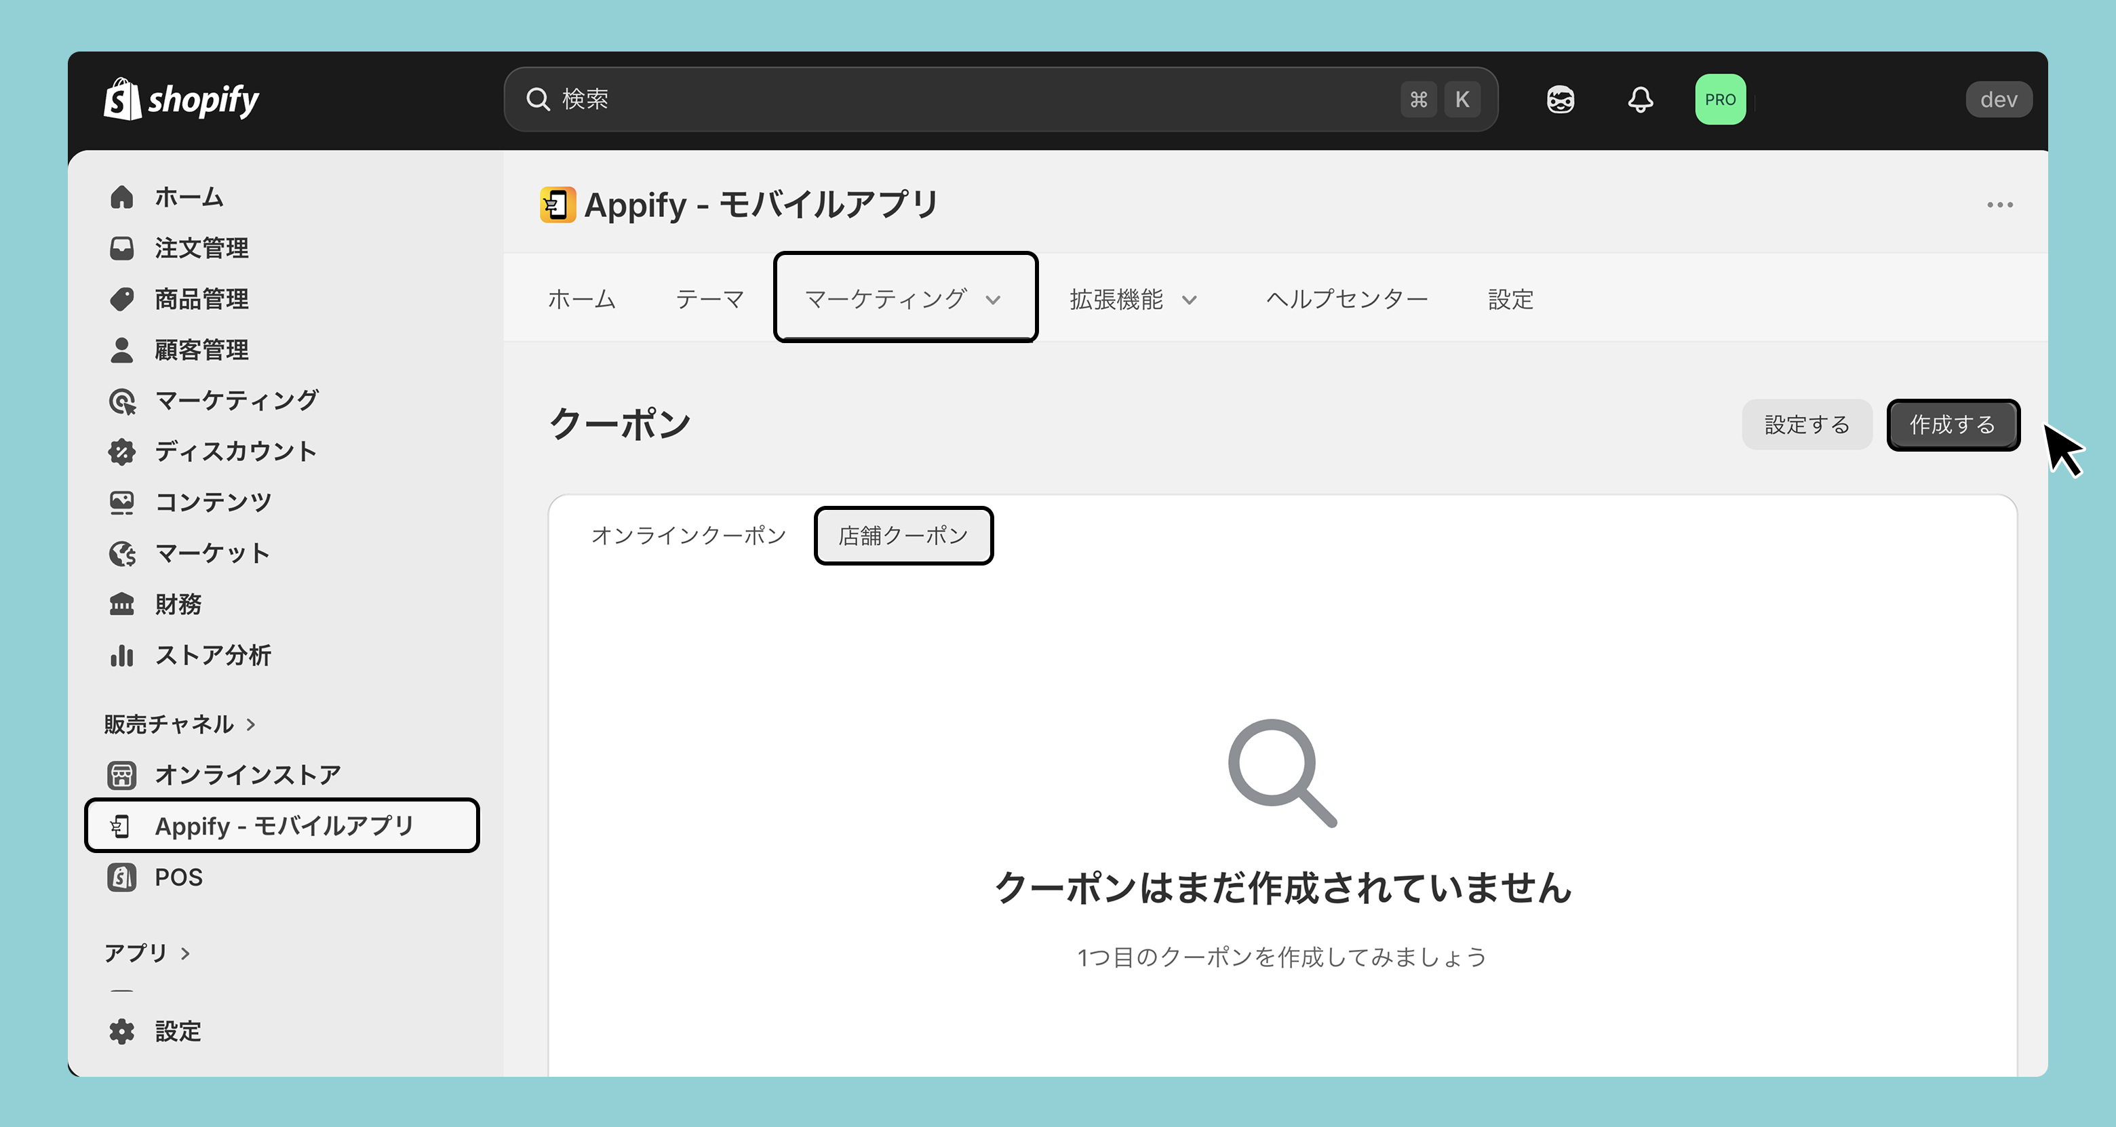Expand the マーケティング dropdown tab
Viewport: 2116px width, 1127px height.
coord(905,298)
